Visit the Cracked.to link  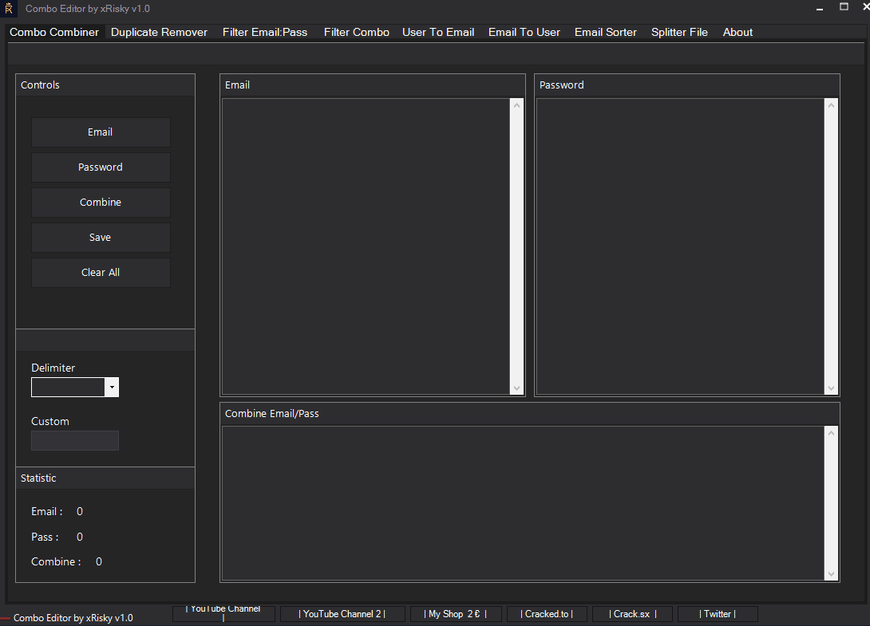[547, 613]
